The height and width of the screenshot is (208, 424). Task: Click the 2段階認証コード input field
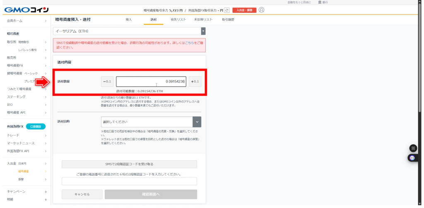pyautogui.click(x=129, y=181)
